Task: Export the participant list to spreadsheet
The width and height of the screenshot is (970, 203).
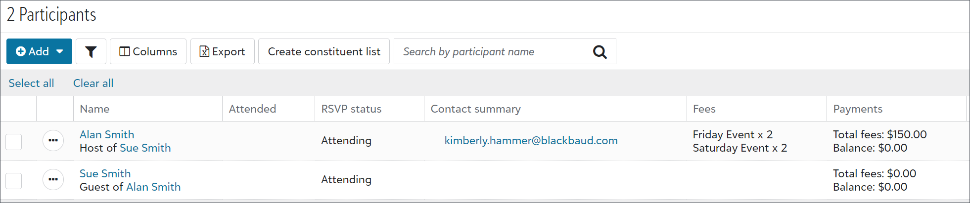Action: pos(222,51)
